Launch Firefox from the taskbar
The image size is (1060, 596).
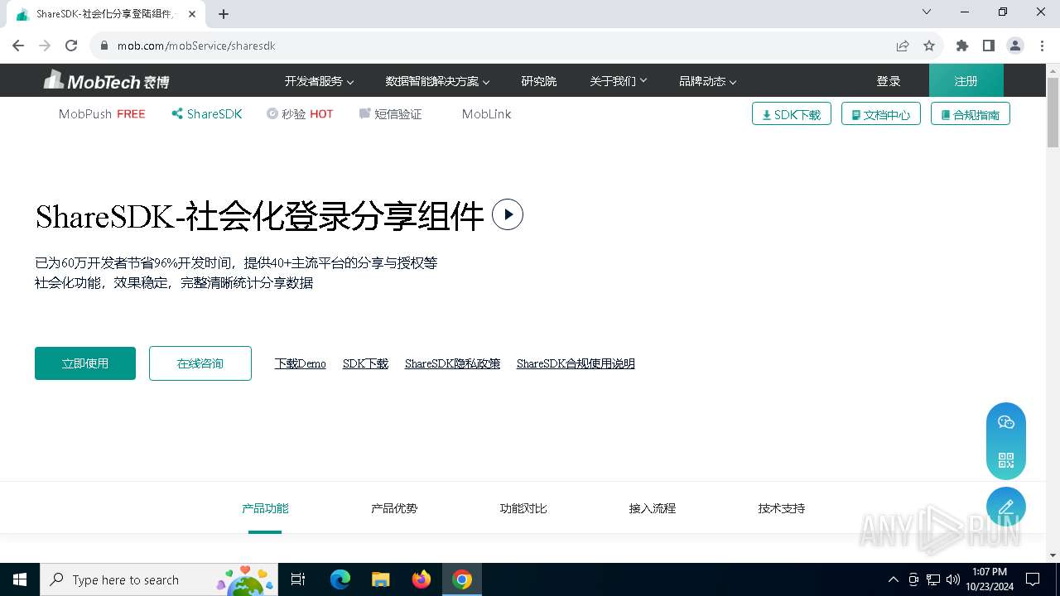coord(422,579)
